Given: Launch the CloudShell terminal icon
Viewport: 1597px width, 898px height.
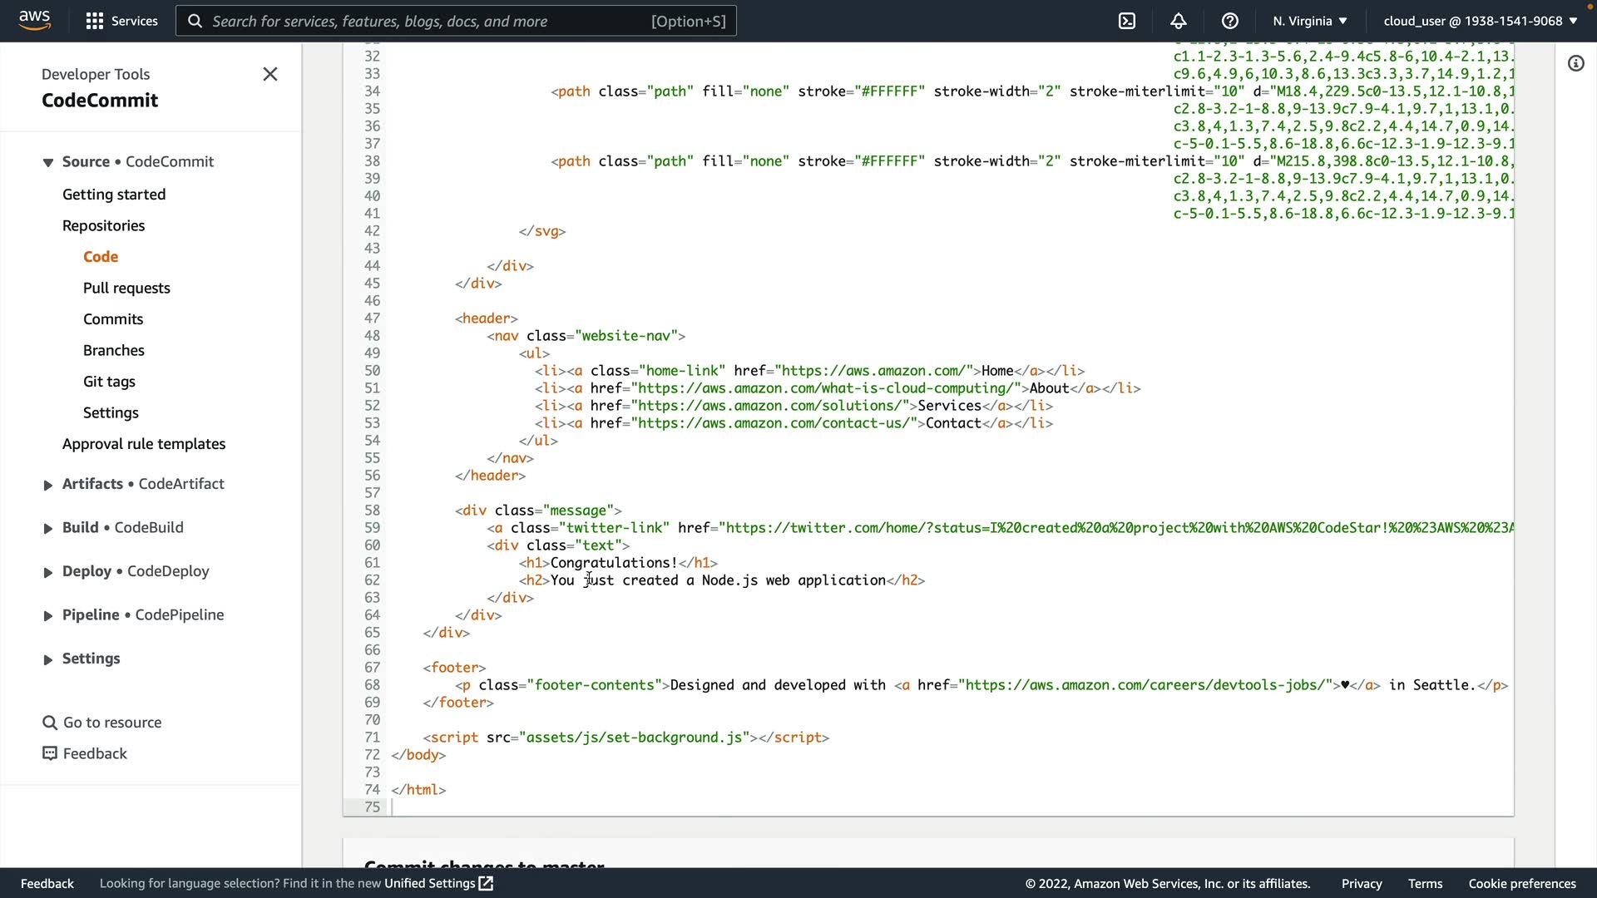Looking at the screenshot, I should click(1126, 21).
